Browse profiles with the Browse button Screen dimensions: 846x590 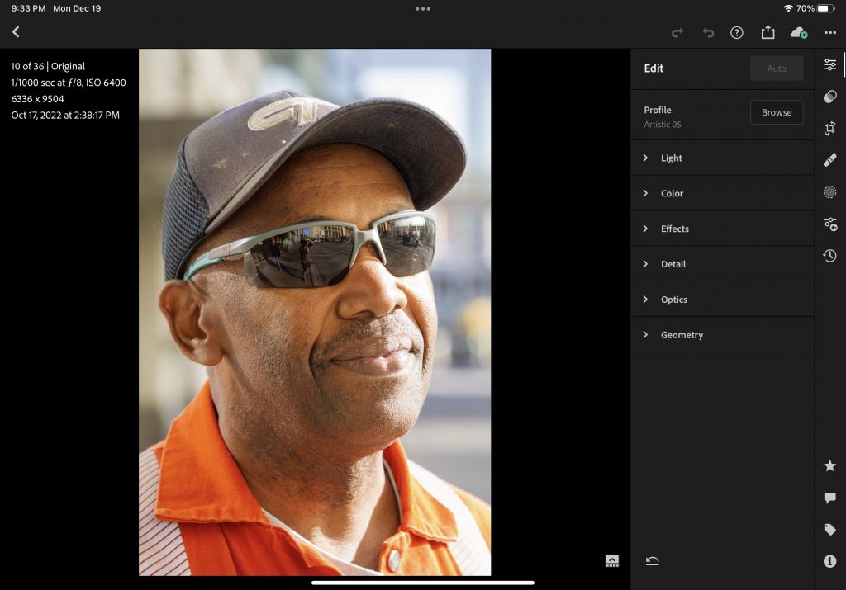(776, 112)
